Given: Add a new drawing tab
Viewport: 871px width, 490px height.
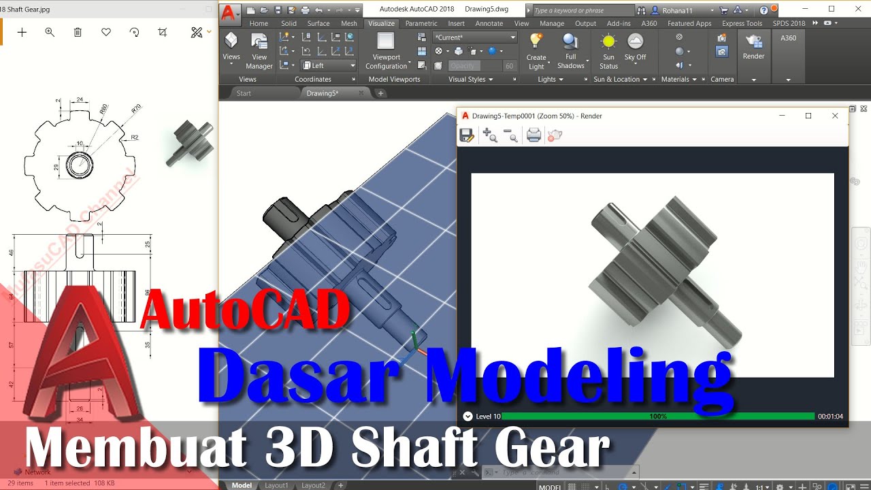Looking at the screenshot, I should (380, 93).
